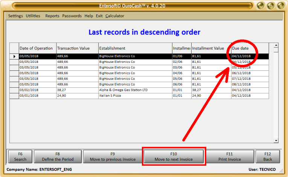Click F9 Move to previous invoice
Viewport: 288px width, 177px height.
pos(113,157)
